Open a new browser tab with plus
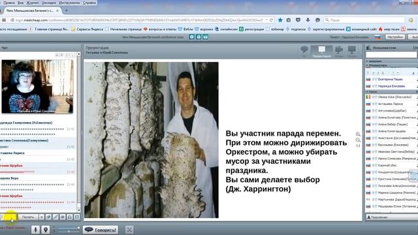The image size is (418, 235). coord(67,10)
